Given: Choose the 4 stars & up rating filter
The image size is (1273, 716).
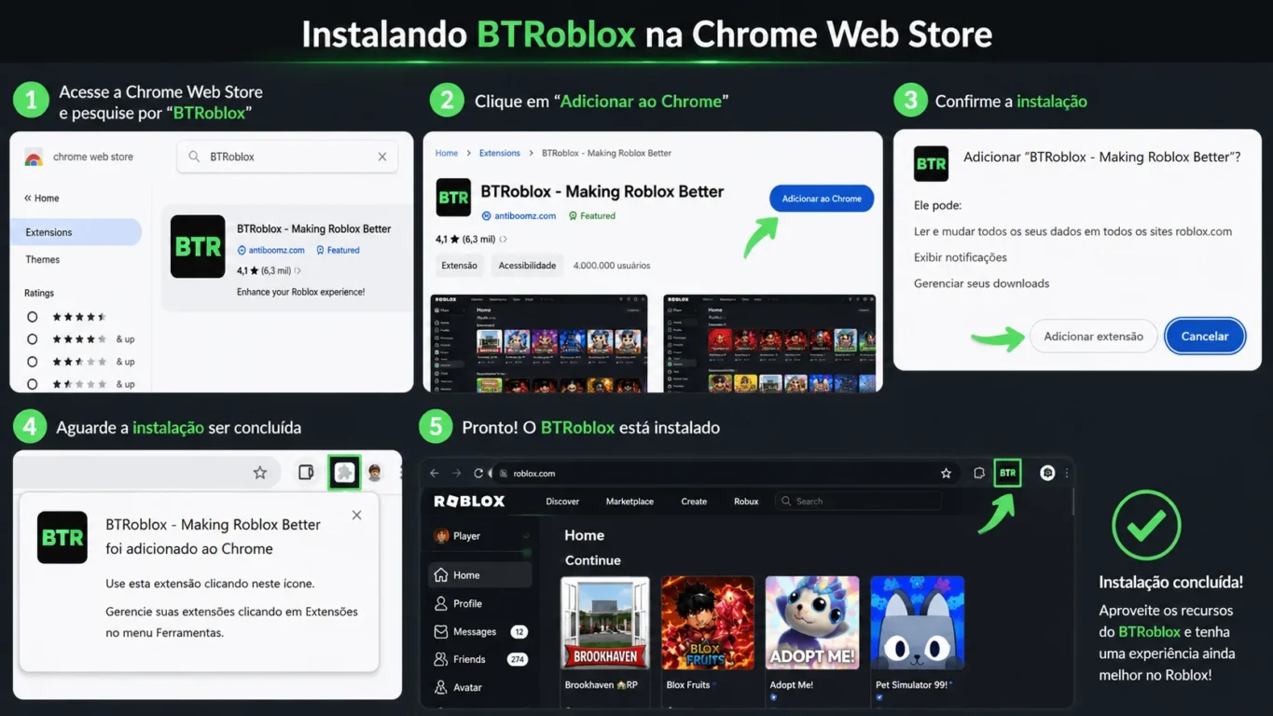Looking at the screenshot, I should click(x=33, y=339).
